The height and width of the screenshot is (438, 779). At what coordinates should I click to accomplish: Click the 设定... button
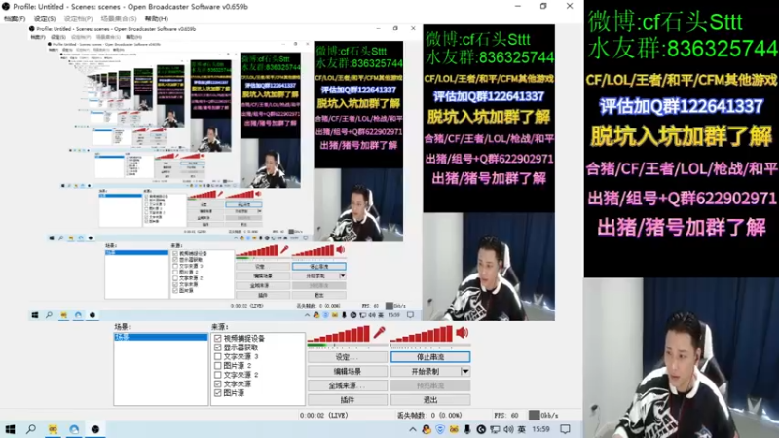coord(348,357)
